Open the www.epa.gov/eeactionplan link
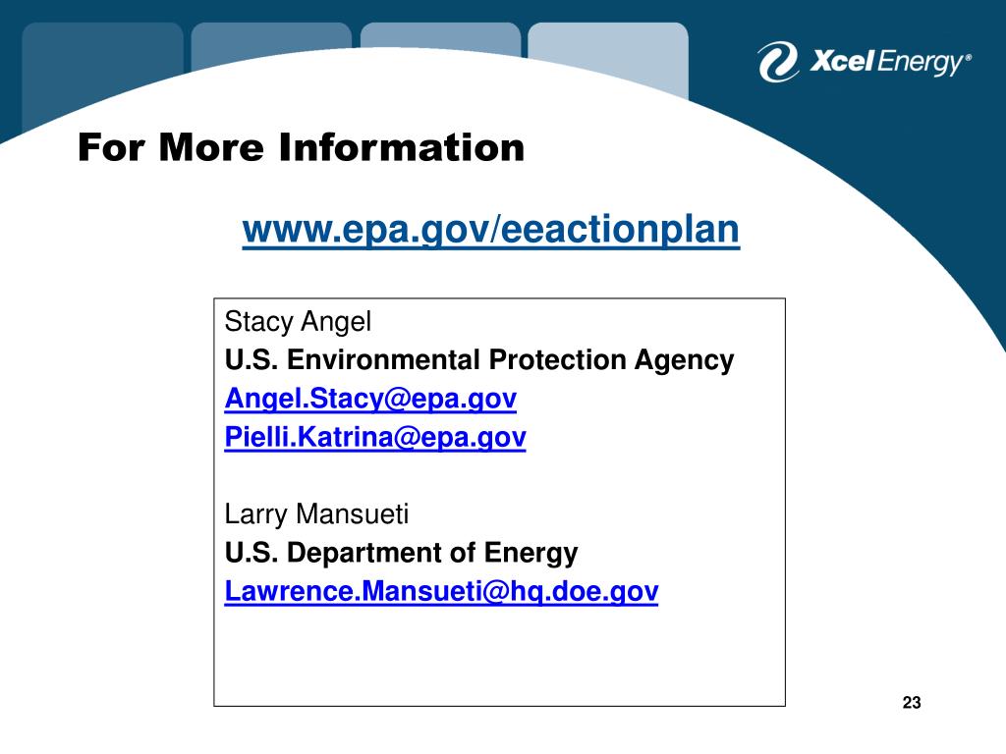The image size is (1006, 754). coord(491,230)
